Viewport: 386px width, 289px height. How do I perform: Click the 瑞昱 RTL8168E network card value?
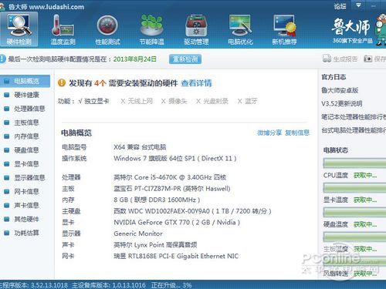tap(176, 256)
